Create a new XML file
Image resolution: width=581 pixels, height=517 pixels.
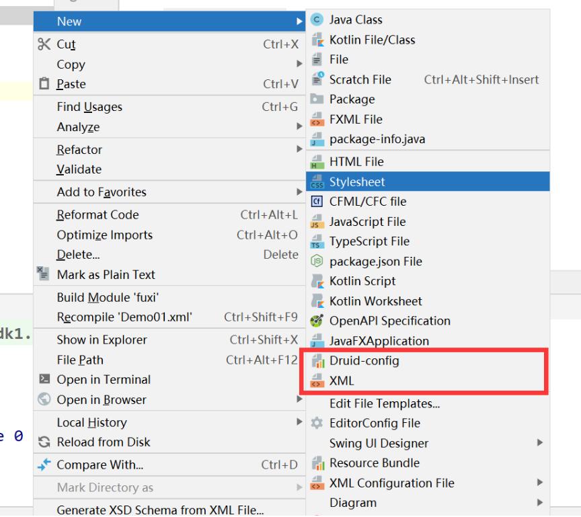(342, 381)
